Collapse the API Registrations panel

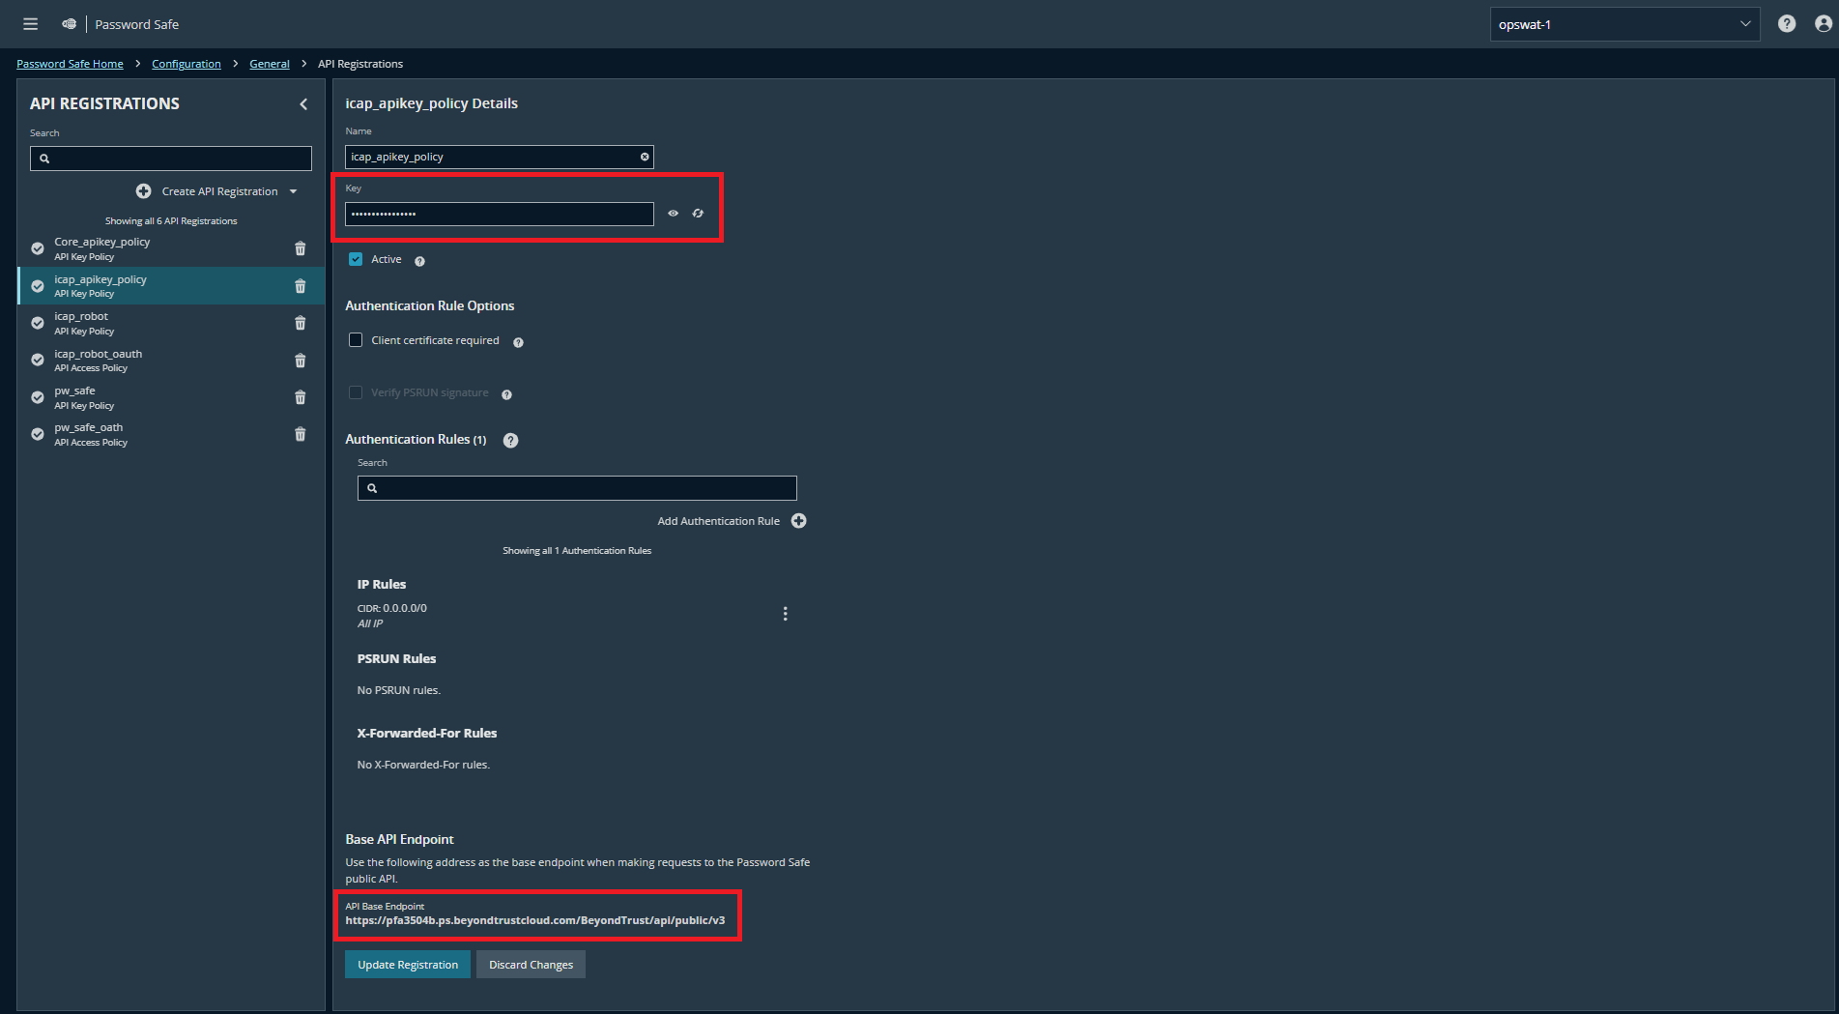pos(303,103)
